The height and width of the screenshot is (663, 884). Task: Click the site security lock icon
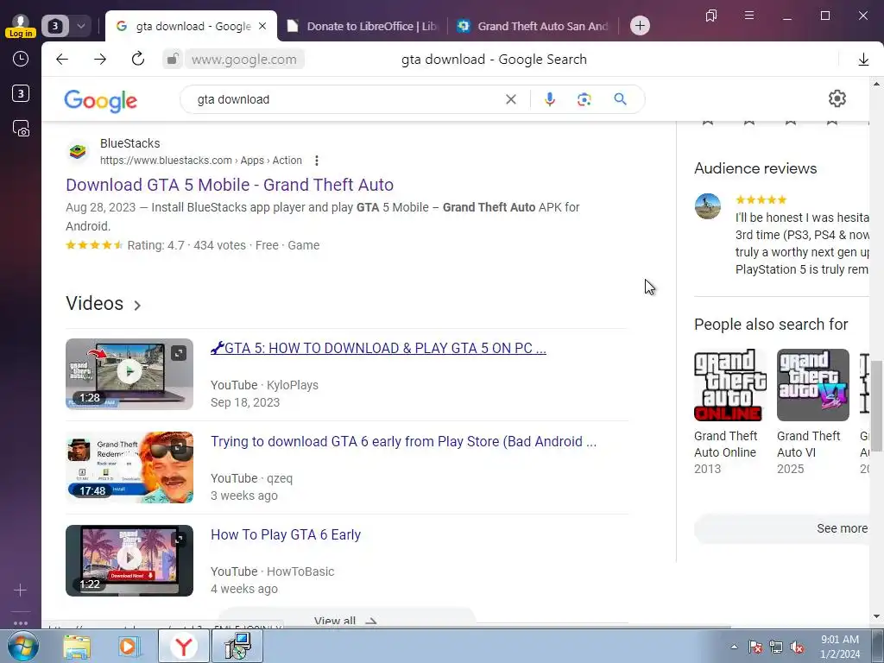[173, 60]
